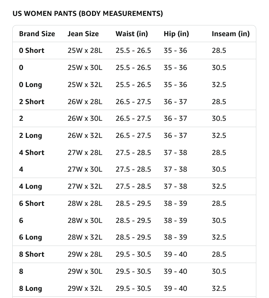Select the "Waist (in)" column header
This screenshot has width=269, height=298.
[132, 34]
